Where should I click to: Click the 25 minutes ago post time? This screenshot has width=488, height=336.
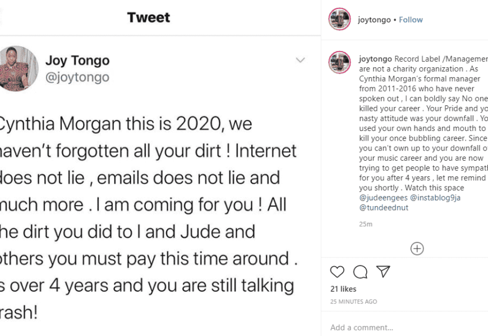pos(353,302)
